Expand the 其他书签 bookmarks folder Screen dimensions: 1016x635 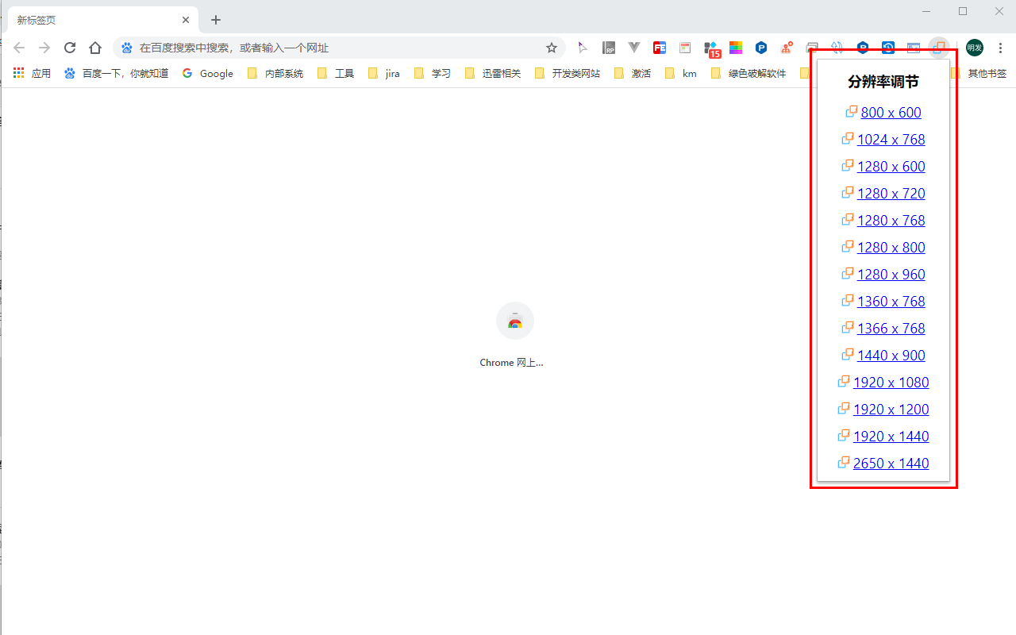[x=979, y=74]
